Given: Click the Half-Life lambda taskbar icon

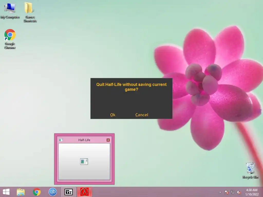Looking at the screenshot, I should tap(84, 192).
